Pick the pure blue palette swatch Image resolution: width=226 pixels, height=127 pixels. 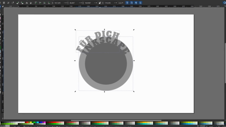[41, 122]
